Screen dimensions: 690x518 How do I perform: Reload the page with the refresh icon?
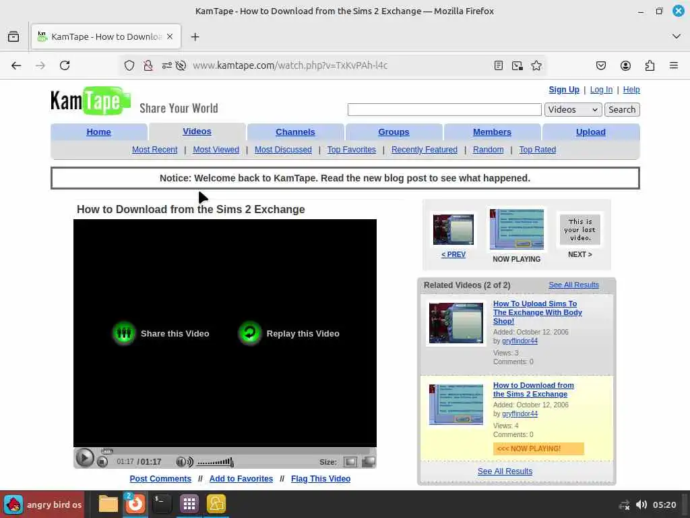pos(65,65)
